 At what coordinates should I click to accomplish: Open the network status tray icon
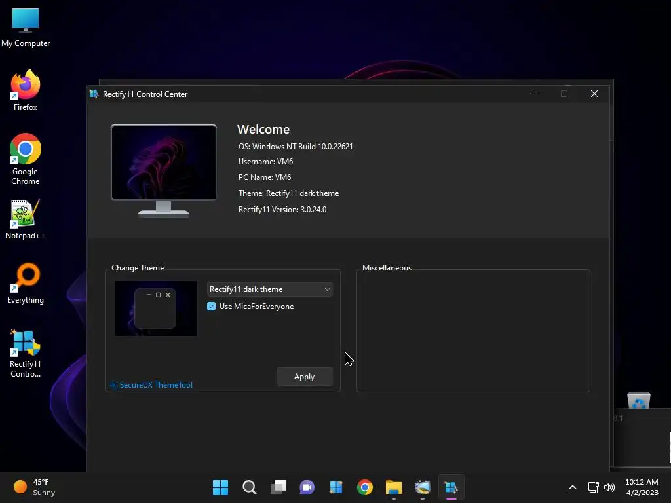594,487
